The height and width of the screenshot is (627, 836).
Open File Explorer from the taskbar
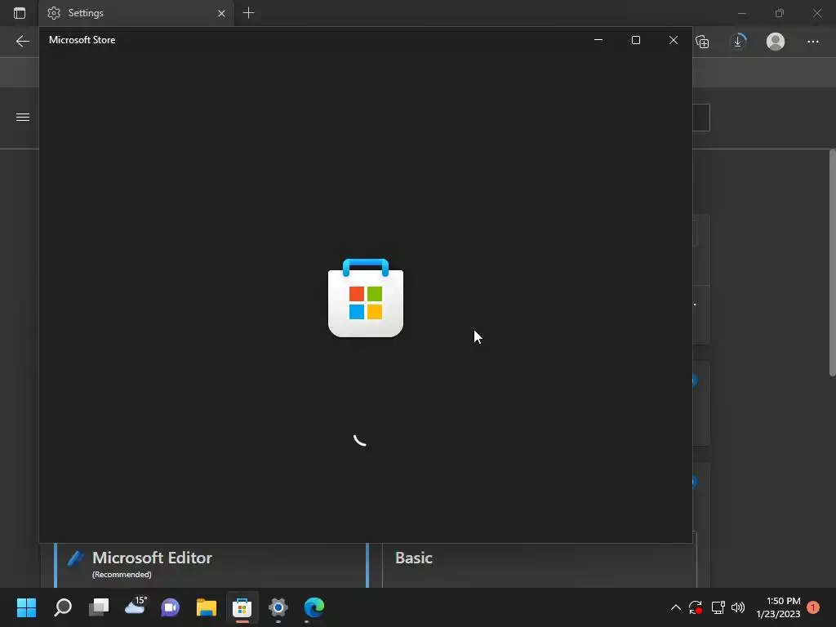coord(207,607)
